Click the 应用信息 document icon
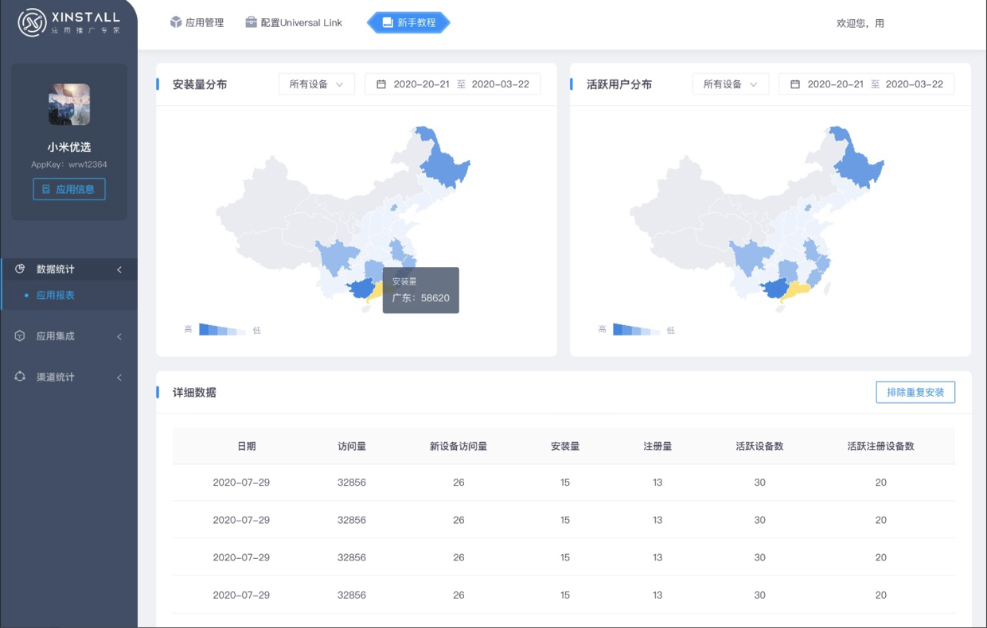This screenshot has width=987, height=628. tap(46, 189)
